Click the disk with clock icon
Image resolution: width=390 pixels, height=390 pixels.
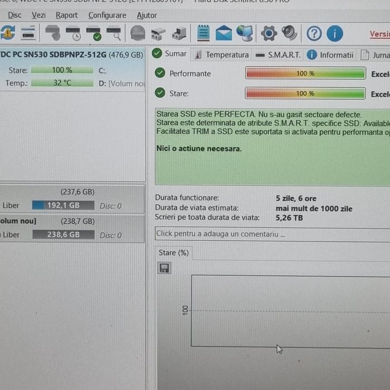point(73,33)
